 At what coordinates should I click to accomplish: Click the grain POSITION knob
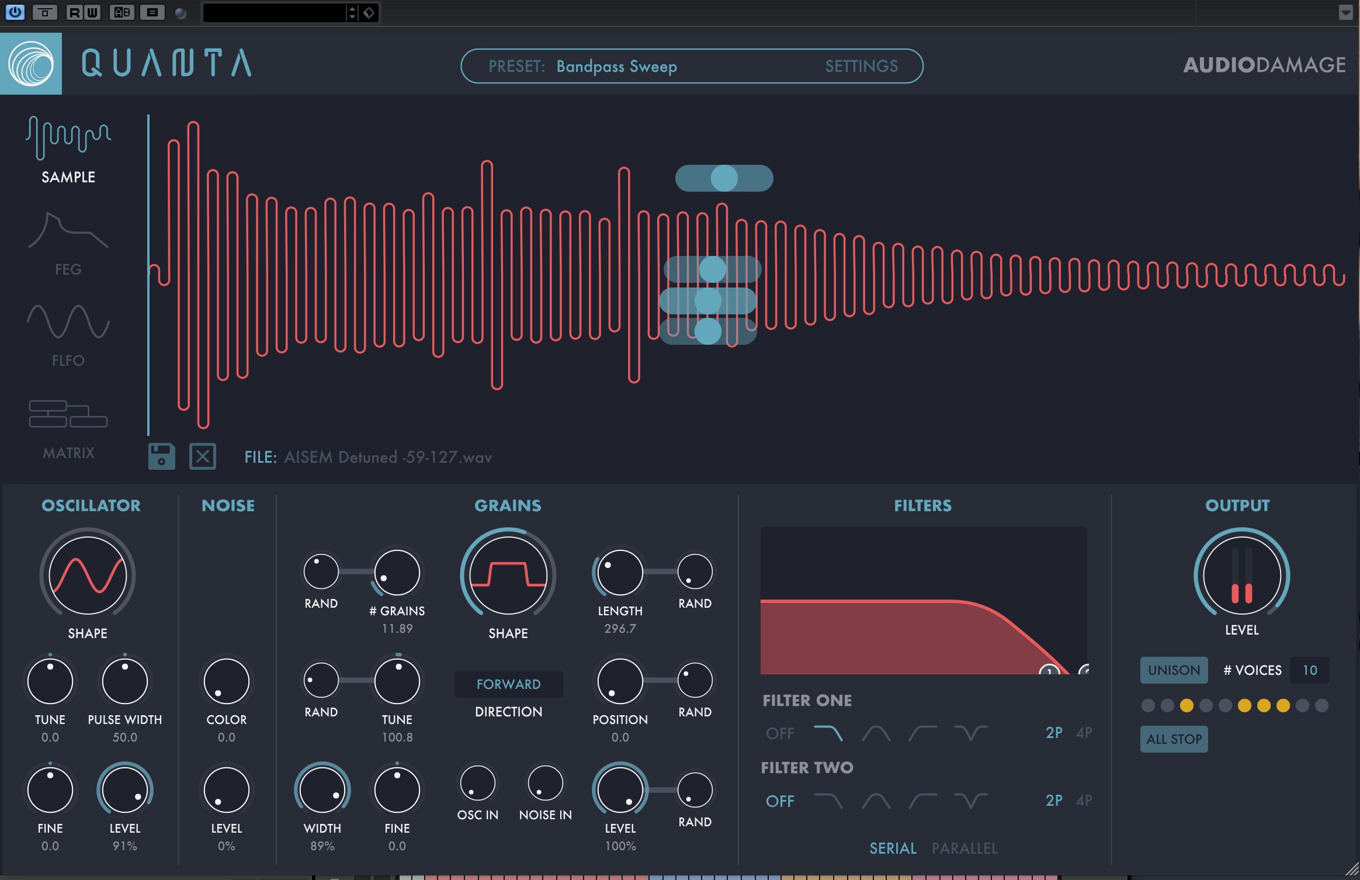(620, 681)
